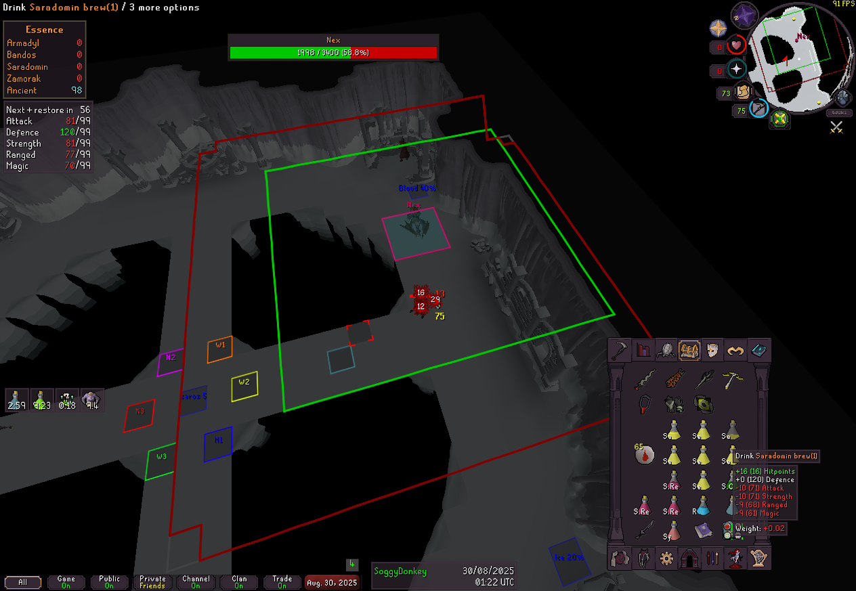Image resolution: width=856 pixels, height=591 pixels.
Task: Walk to the blue N1 tile marker
Action: [x=218, y=444]
